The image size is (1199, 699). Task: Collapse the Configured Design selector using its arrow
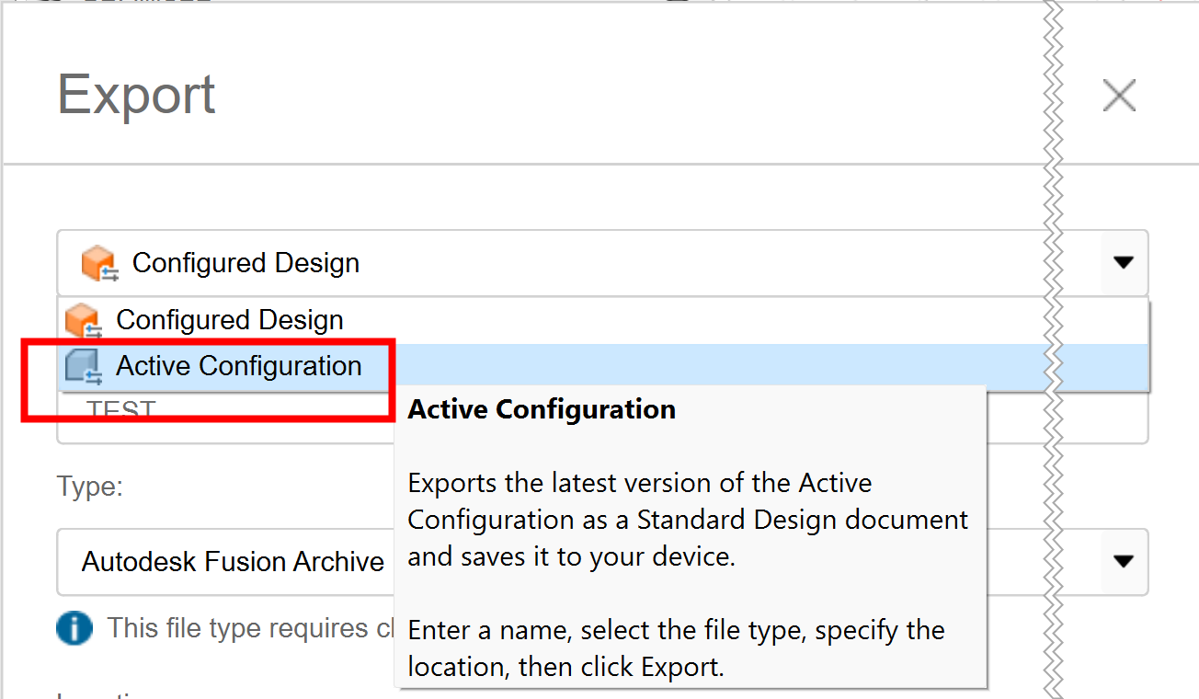pos(1123,263)
